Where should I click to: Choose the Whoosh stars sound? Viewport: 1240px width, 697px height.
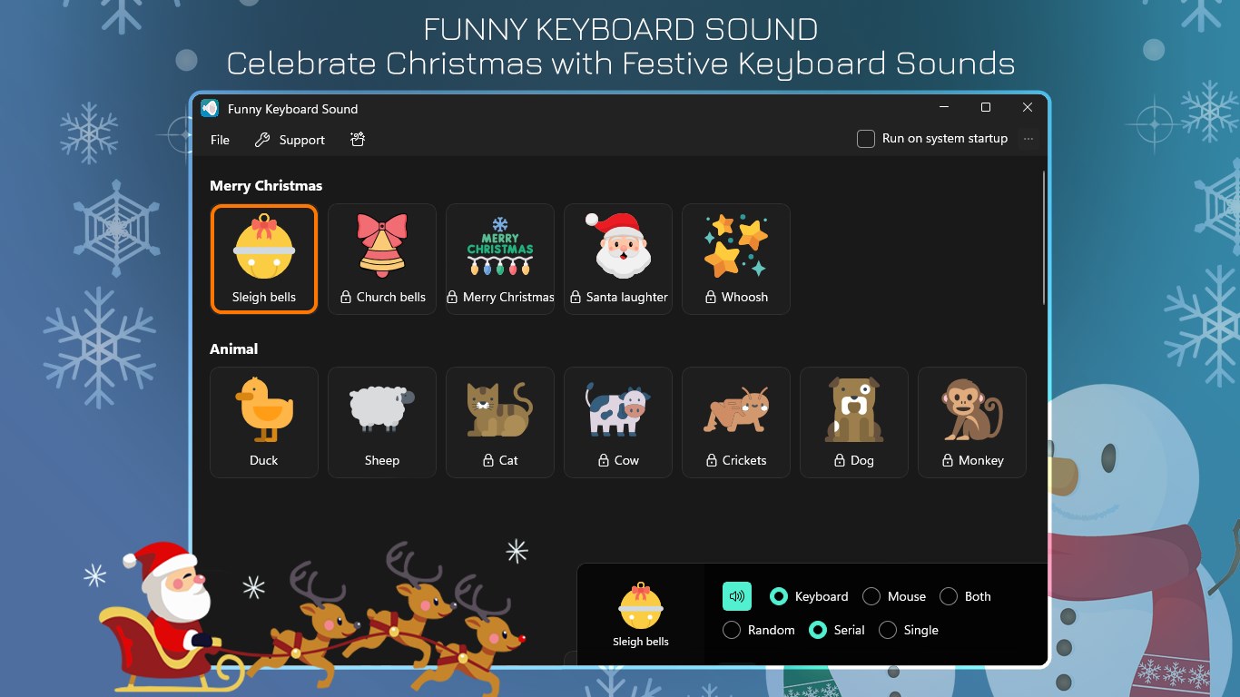click(x=736, y=259)
